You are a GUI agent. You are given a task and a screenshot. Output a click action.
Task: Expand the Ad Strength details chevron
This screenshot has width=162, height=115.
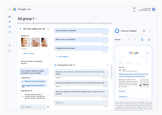click(x=150, y=31)
